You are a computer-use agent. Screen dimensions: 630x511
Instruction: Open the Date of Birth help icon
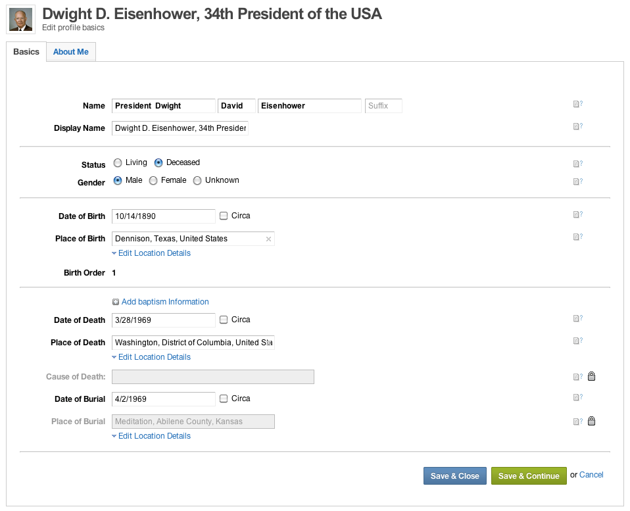578,214
